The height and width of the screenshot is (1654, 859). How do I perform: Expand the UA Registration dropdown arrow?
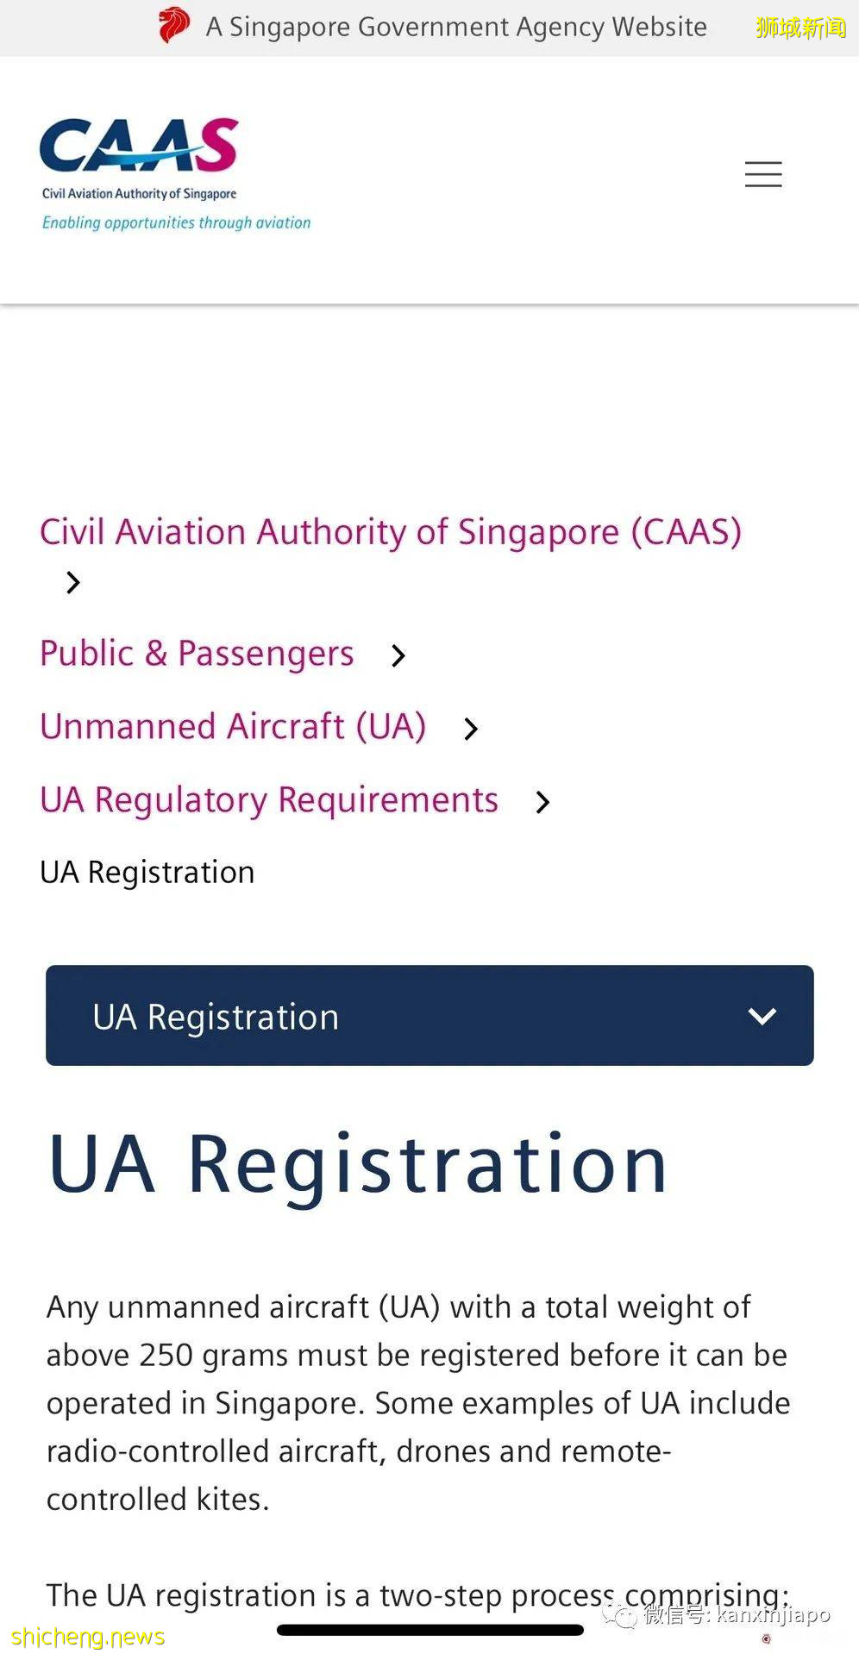point(762,1017)
